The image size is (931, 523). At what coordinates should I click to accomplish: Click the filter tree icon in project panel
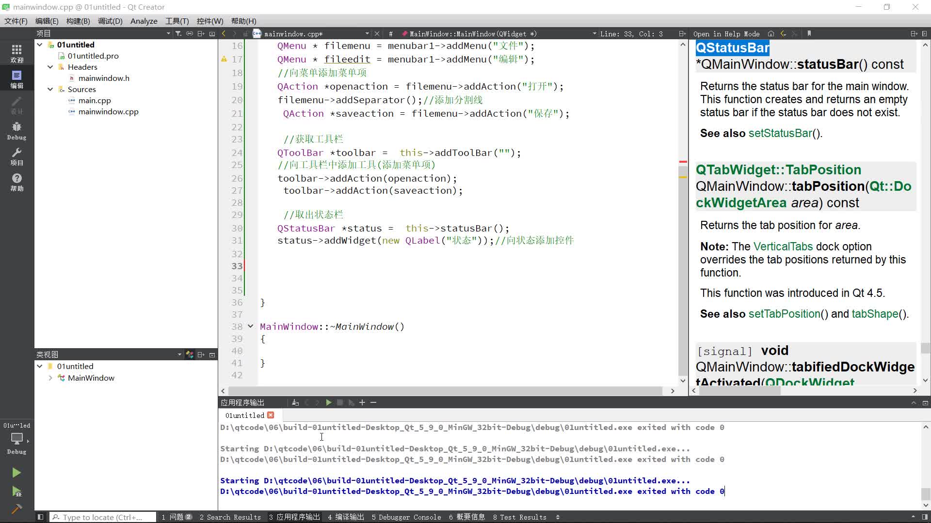tap(178, 33)
